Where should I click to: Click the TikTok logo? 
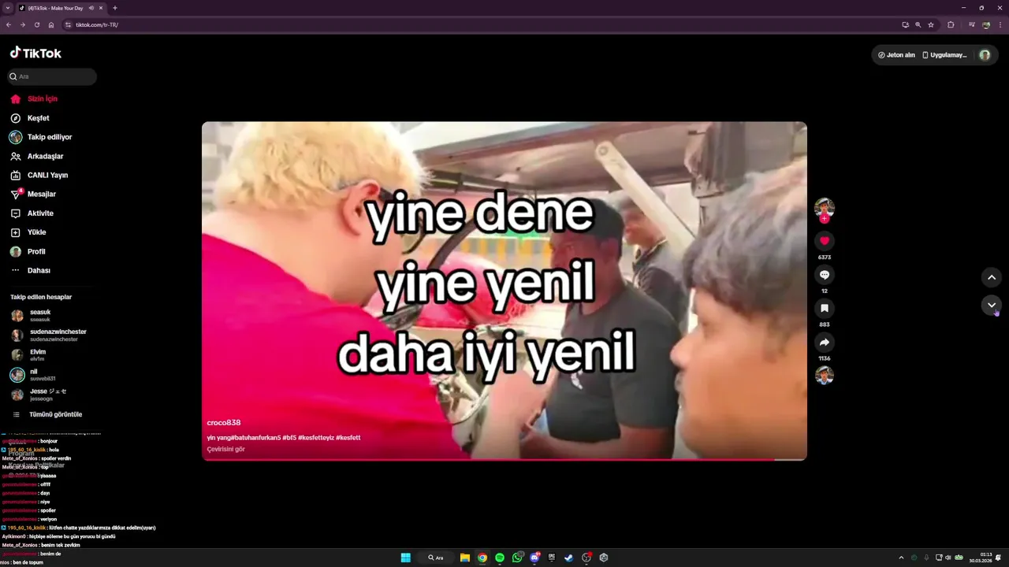tap(35, 53)
